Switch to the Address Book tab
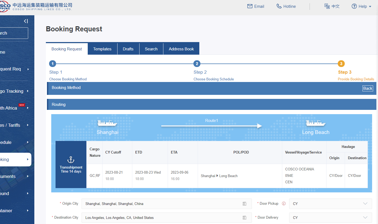Viewport: 378px width, 224px height. point(181,49)
